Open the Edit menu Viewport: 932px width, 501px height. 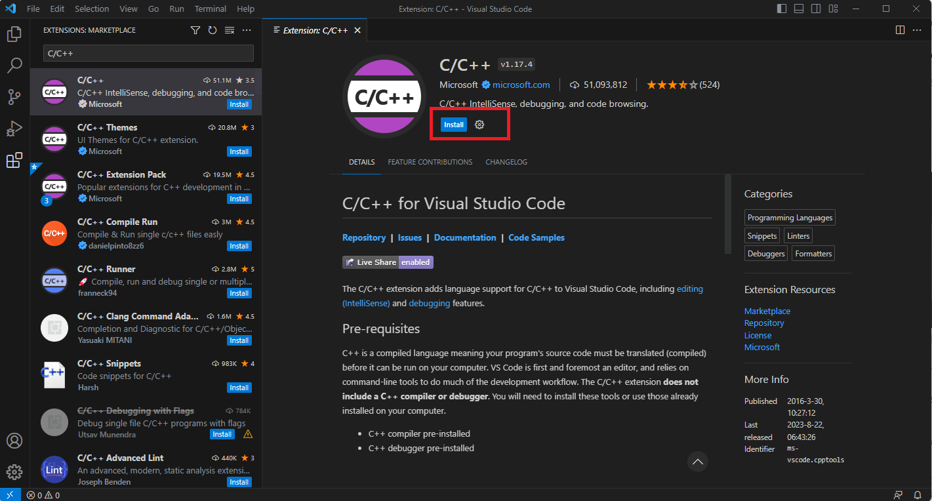click(x=57, y=9)
